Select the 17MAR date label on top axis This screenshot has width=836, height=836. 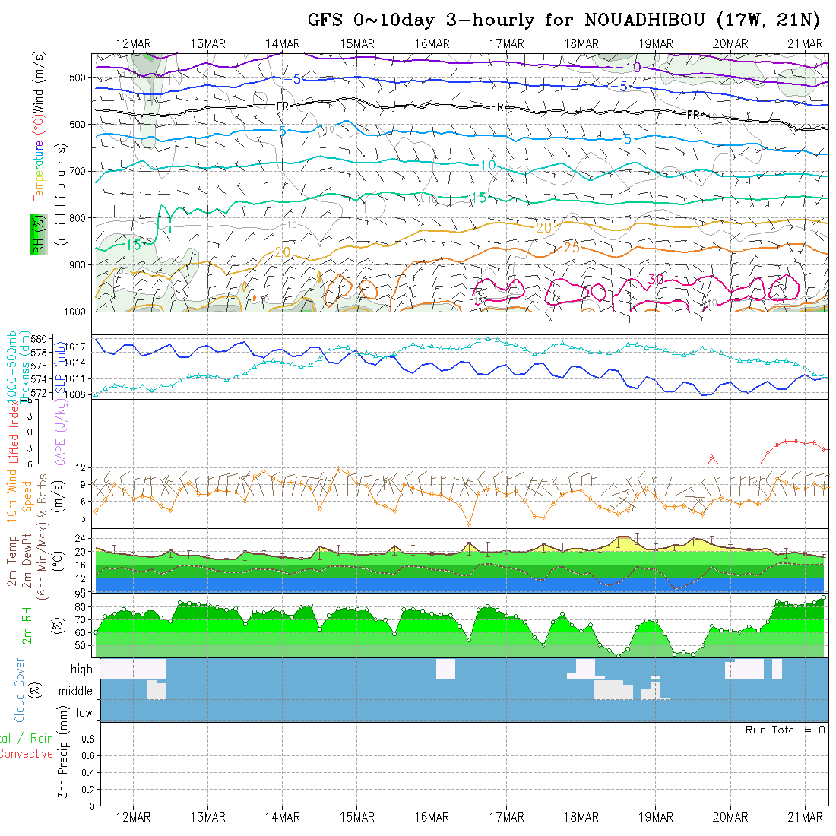click(x=506, y=43)
